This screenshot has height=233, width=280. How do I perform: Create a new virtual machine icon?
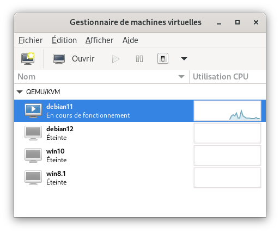[x=28, y=59]
